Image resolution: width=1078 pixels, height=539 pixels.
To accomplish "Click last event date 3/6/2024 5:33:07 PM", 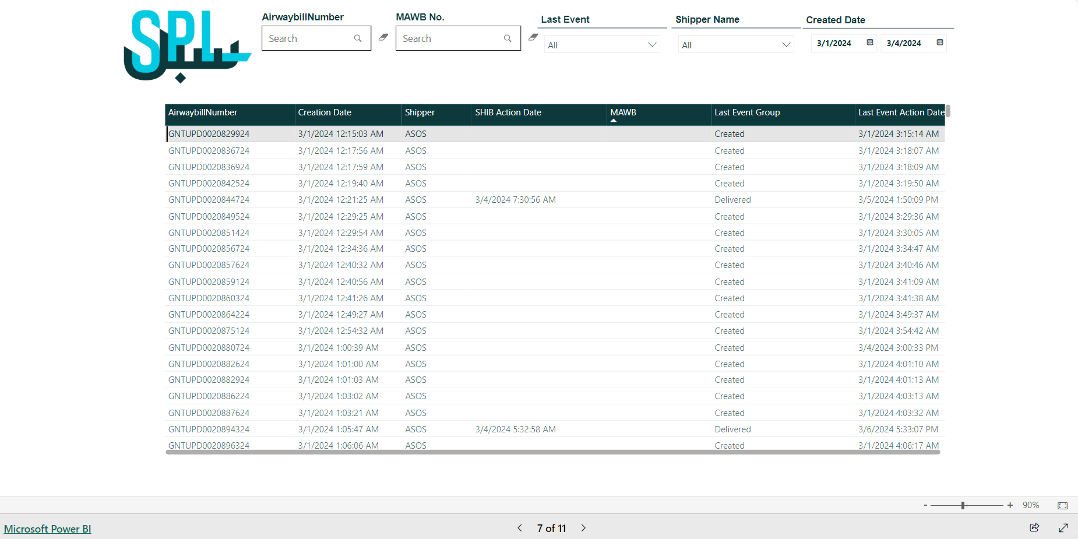I will [x=899, y=429].
